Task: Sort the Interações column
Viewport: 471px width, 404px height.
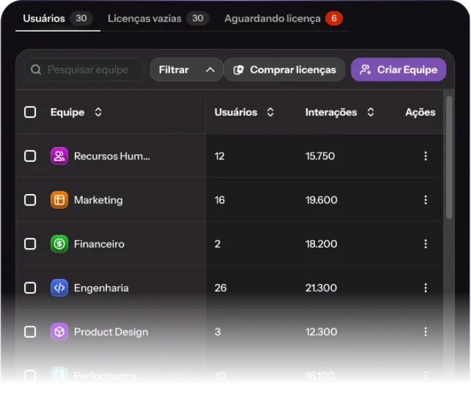Action: (x=371, y=112)
